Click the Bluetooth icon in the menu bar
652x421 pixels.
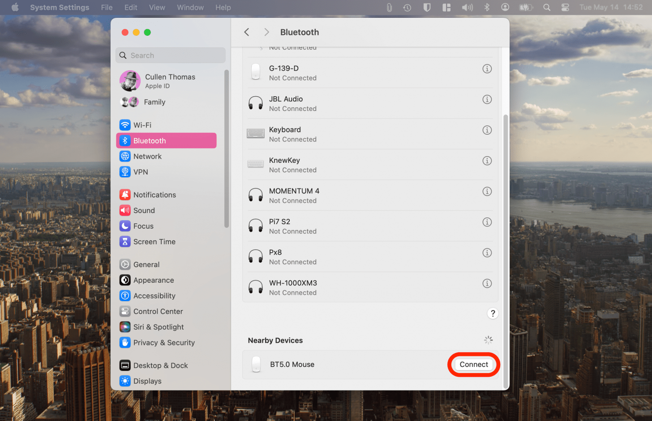tap(486, 7)
